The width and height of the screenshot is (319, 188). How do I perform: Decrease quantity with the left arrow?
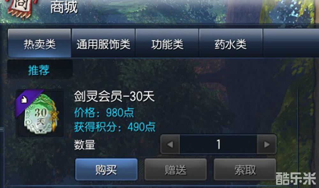170,144
